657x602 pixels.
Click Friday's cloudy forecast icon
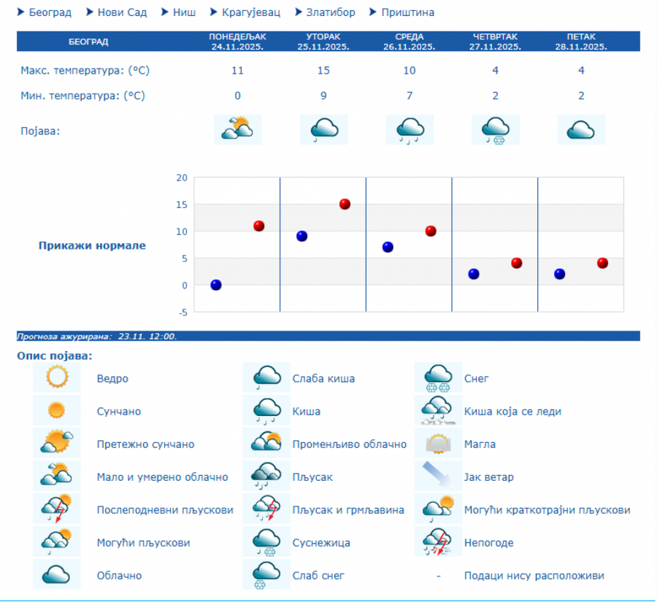(581, 130)
